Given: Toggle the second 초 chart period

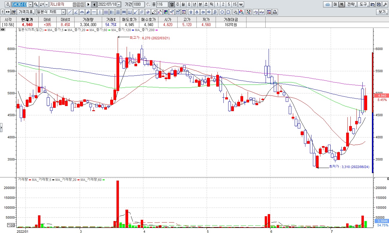Looking at the screenshot, I should tap(206, 4).
